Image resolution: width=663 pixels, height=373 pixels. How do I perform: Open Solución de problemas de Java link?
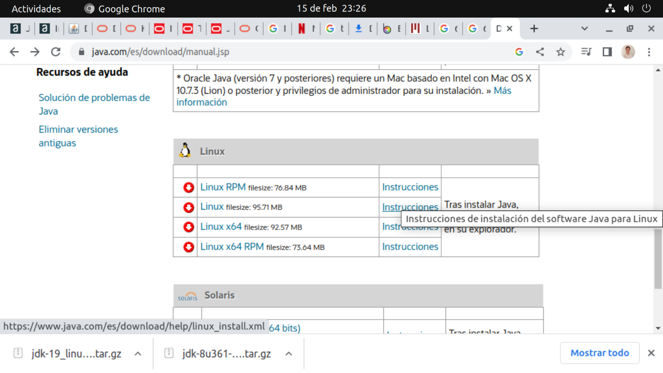point(94,104)
